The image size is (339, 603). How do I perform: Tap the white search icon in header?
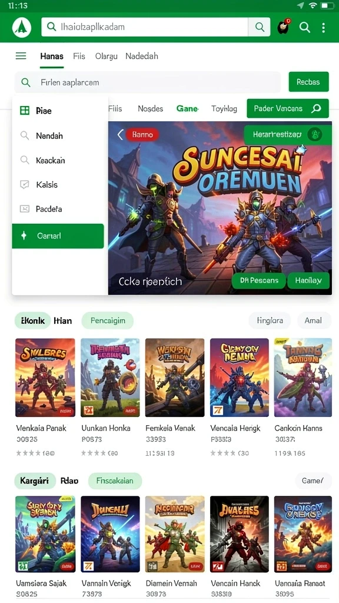pos(304,27)
